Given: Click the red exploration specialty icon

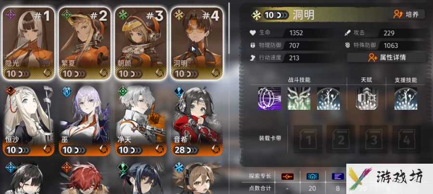Looking at the screenshot, I should (287, 176).
